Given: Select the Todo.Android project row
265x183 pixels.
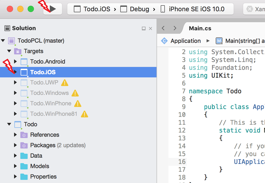Looking at the screenshot, I should pos(78,61).
